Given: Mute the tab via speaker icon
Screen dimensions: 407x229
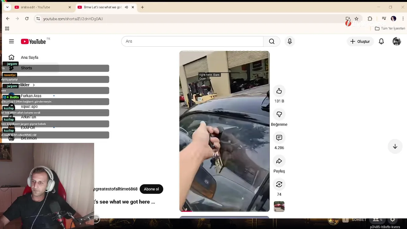Looking at the screenshot, I should click(126, 7).
